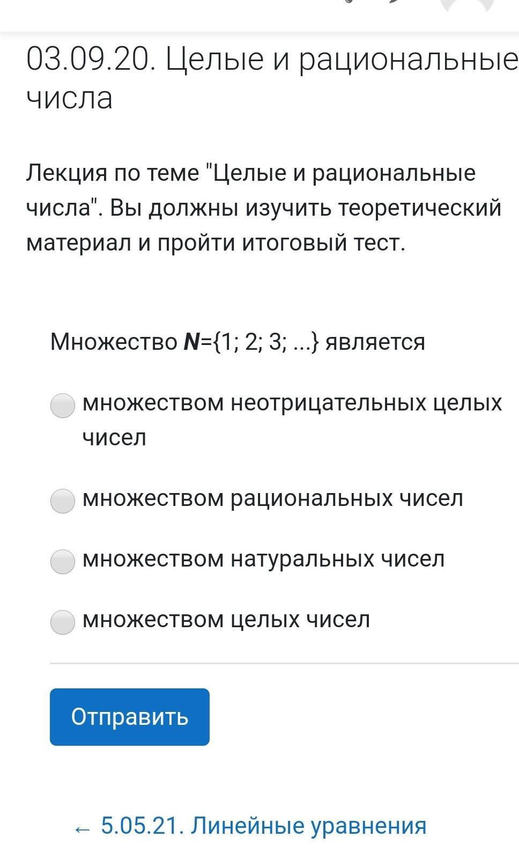Pick the множеством целых чисел radio button

tap(63, 622)
